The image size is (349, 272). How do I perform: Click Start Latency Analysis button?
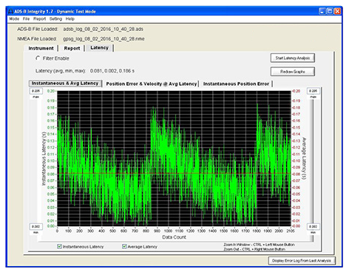point(293,58)
